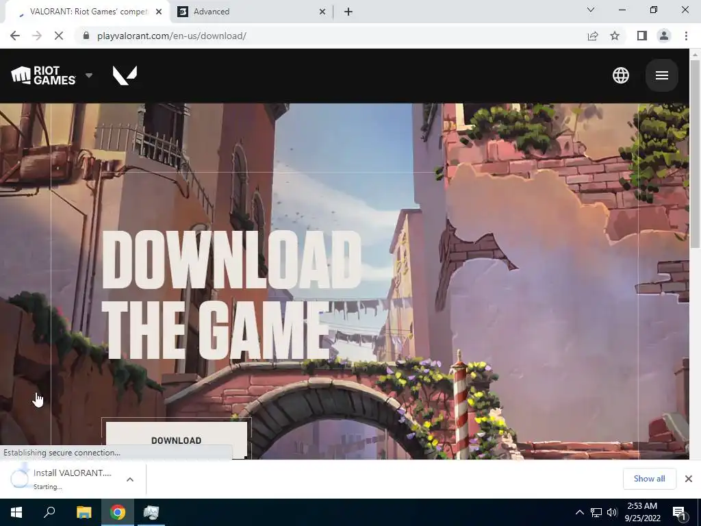The width and height of the screenshot is (701, 526).
Task: Expand the Riot Games dropdown arrow
Action: pyautogui.click(x=89, y=75)
